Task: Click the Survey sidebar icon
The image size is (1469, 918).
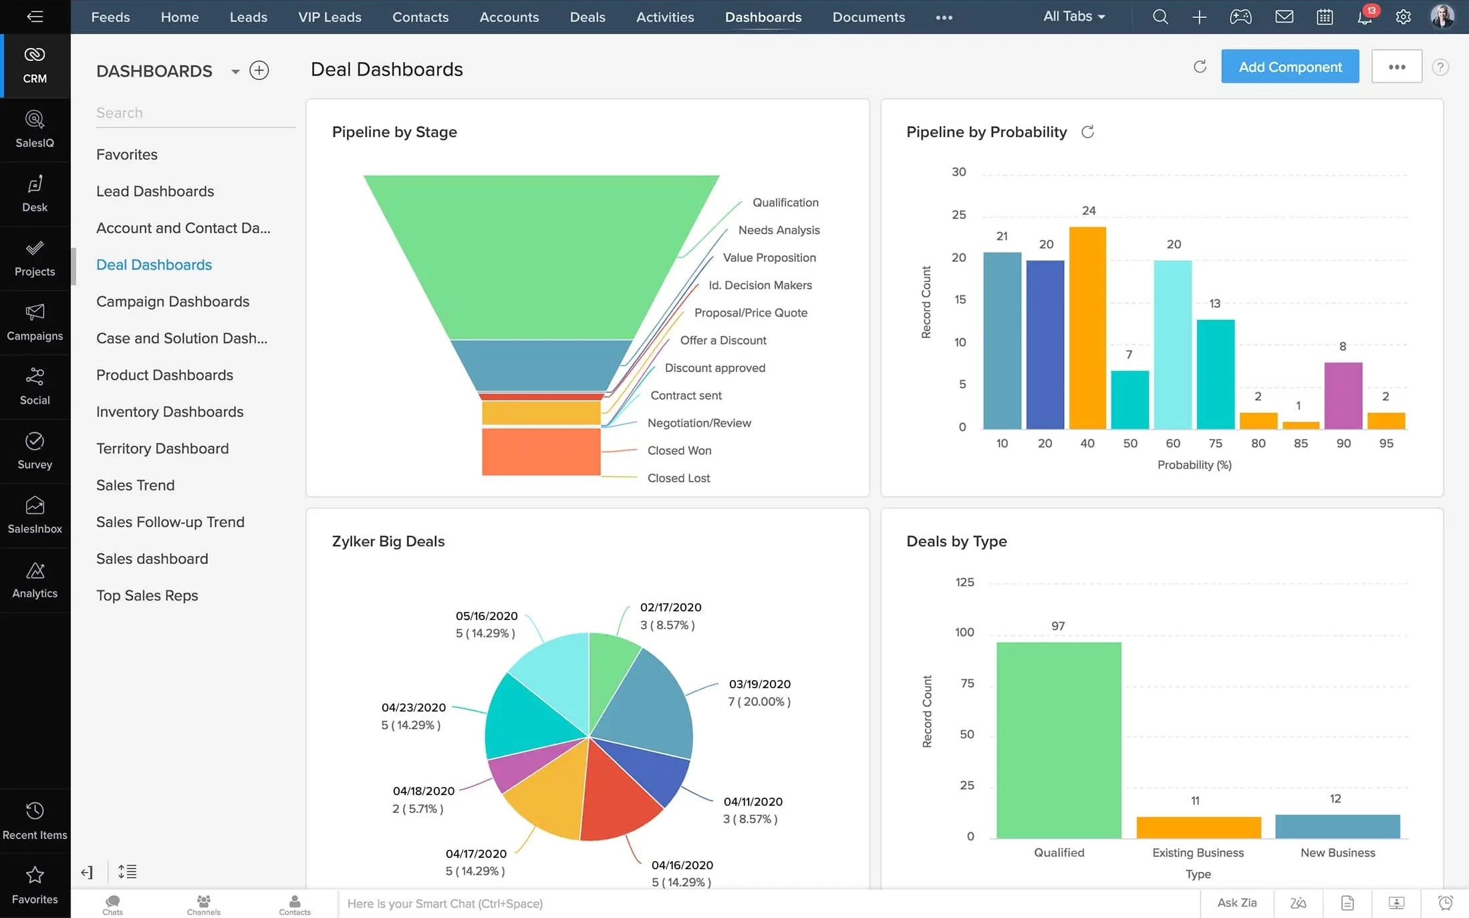Action: pos(35,441)
